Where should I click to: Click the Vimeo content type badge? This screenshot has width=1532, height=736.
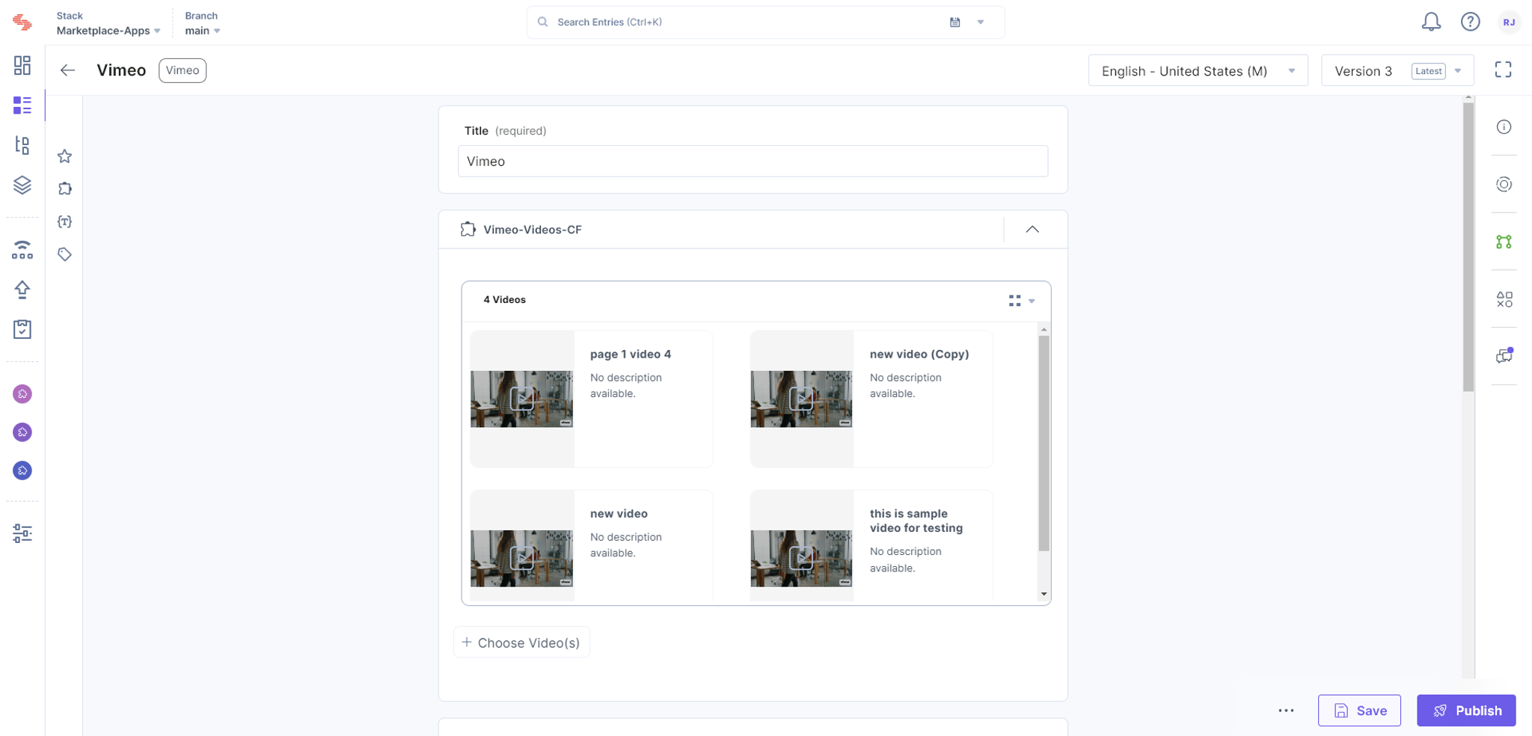(x=183, y=70)
